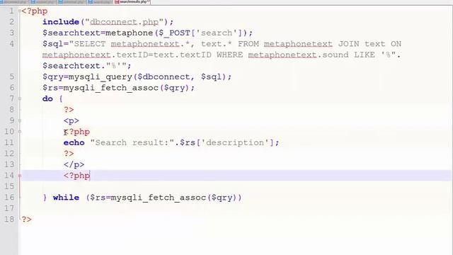Viewport: 453px width, 255px height.
Task: Click the include keyword on line 2
Action: click(61, 22)
